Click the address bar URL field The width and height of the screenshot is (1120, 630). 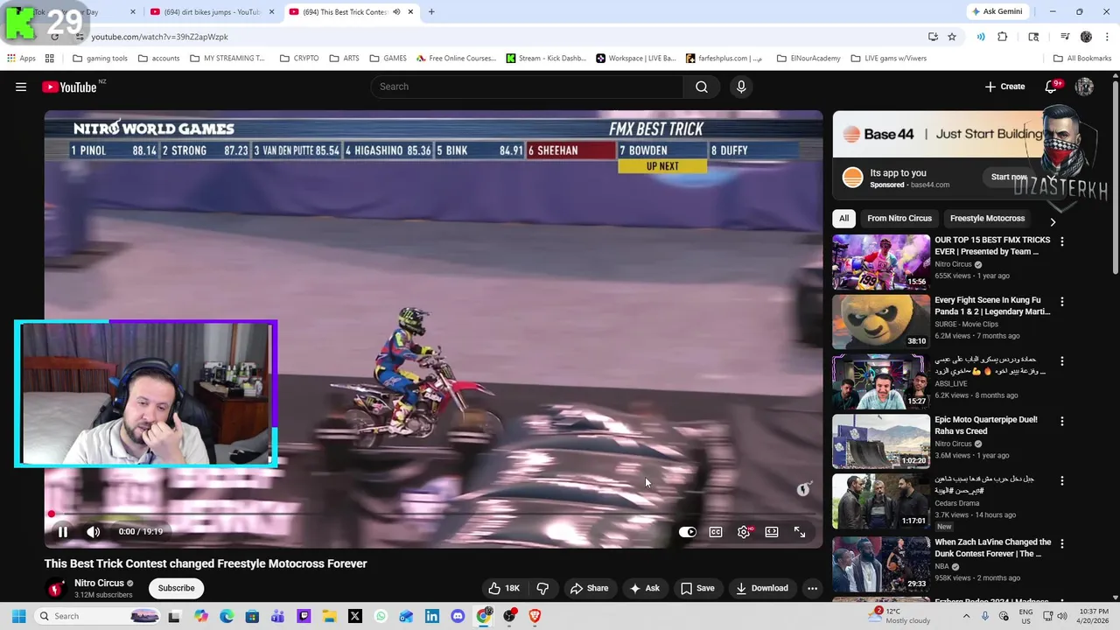pyautogui.click(x=499, y=37)
